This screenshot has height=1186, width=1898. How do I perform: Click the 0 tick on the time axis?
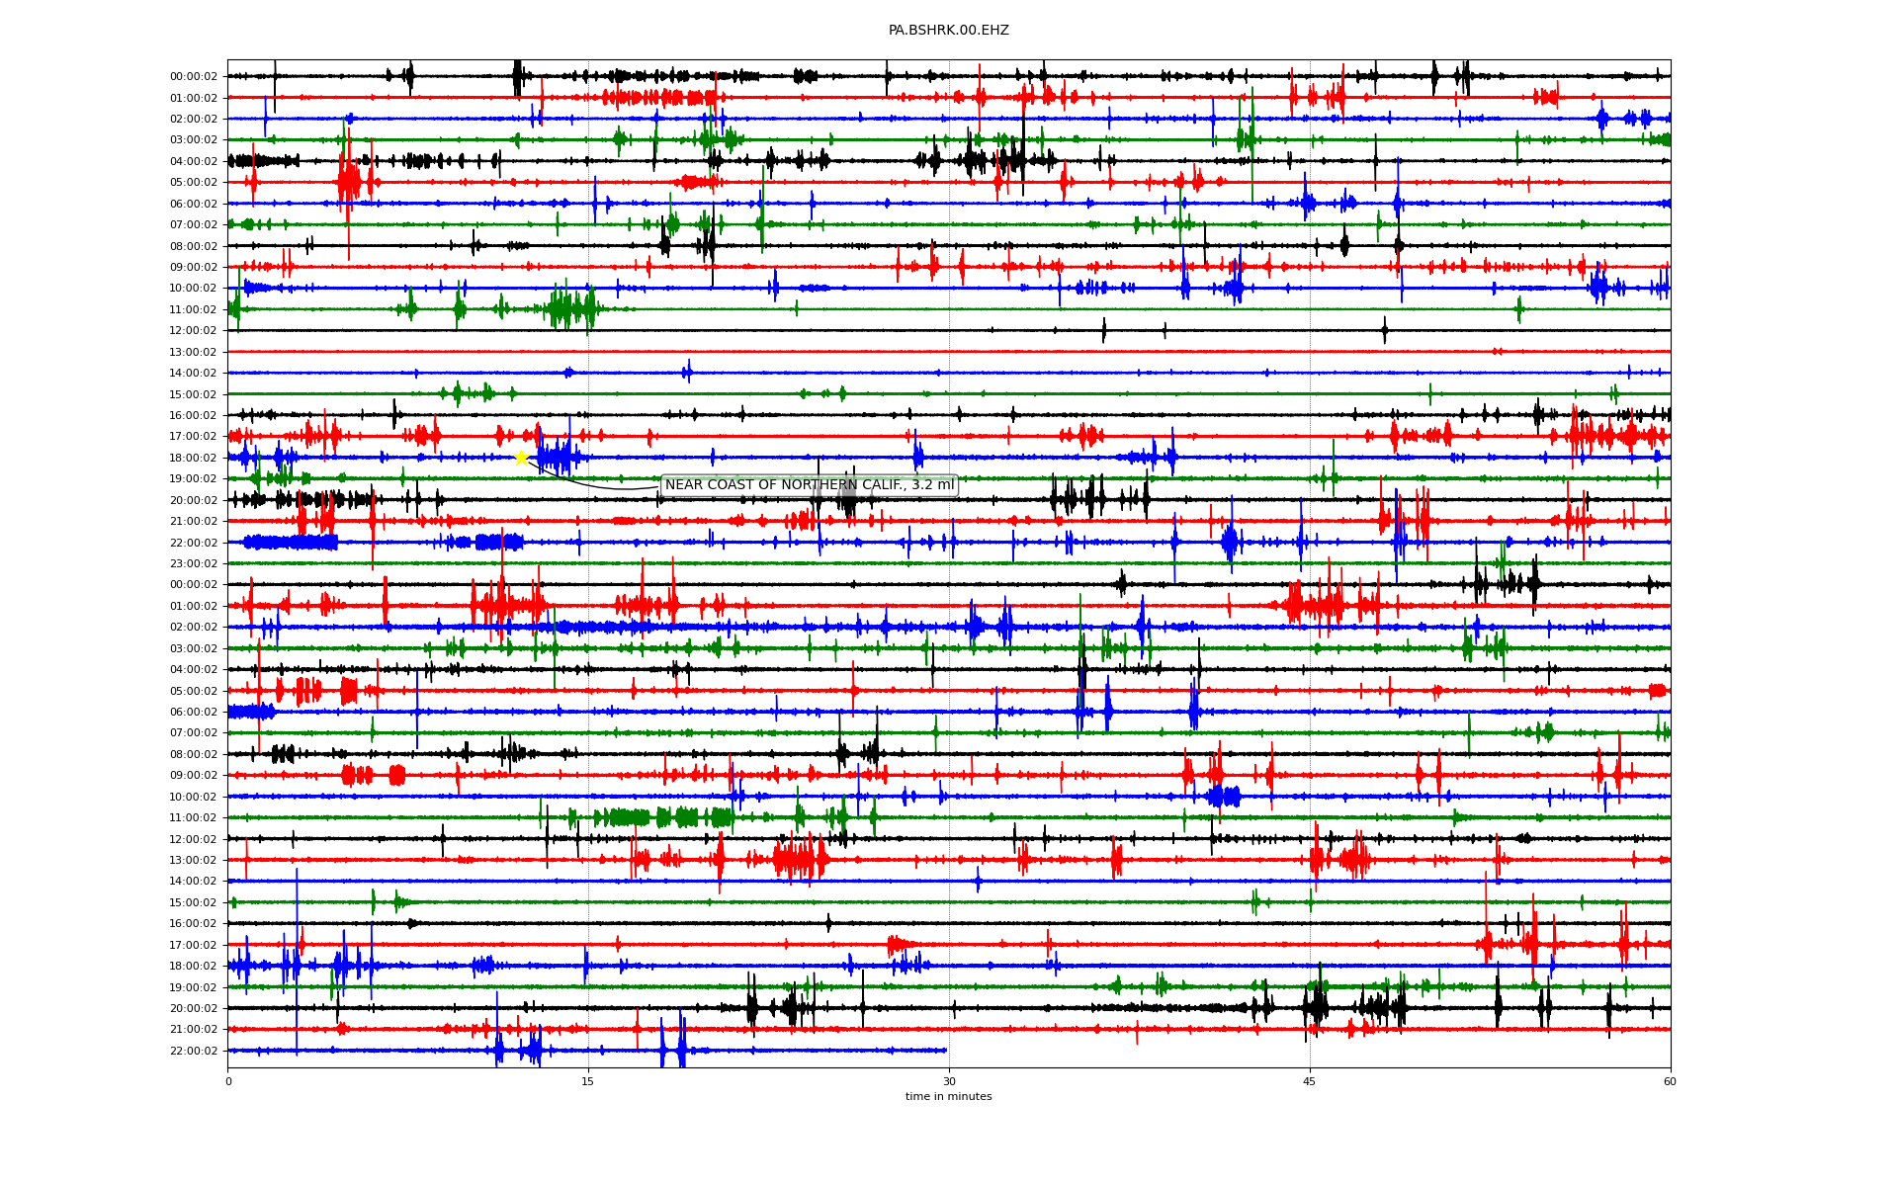(228, 1081)
